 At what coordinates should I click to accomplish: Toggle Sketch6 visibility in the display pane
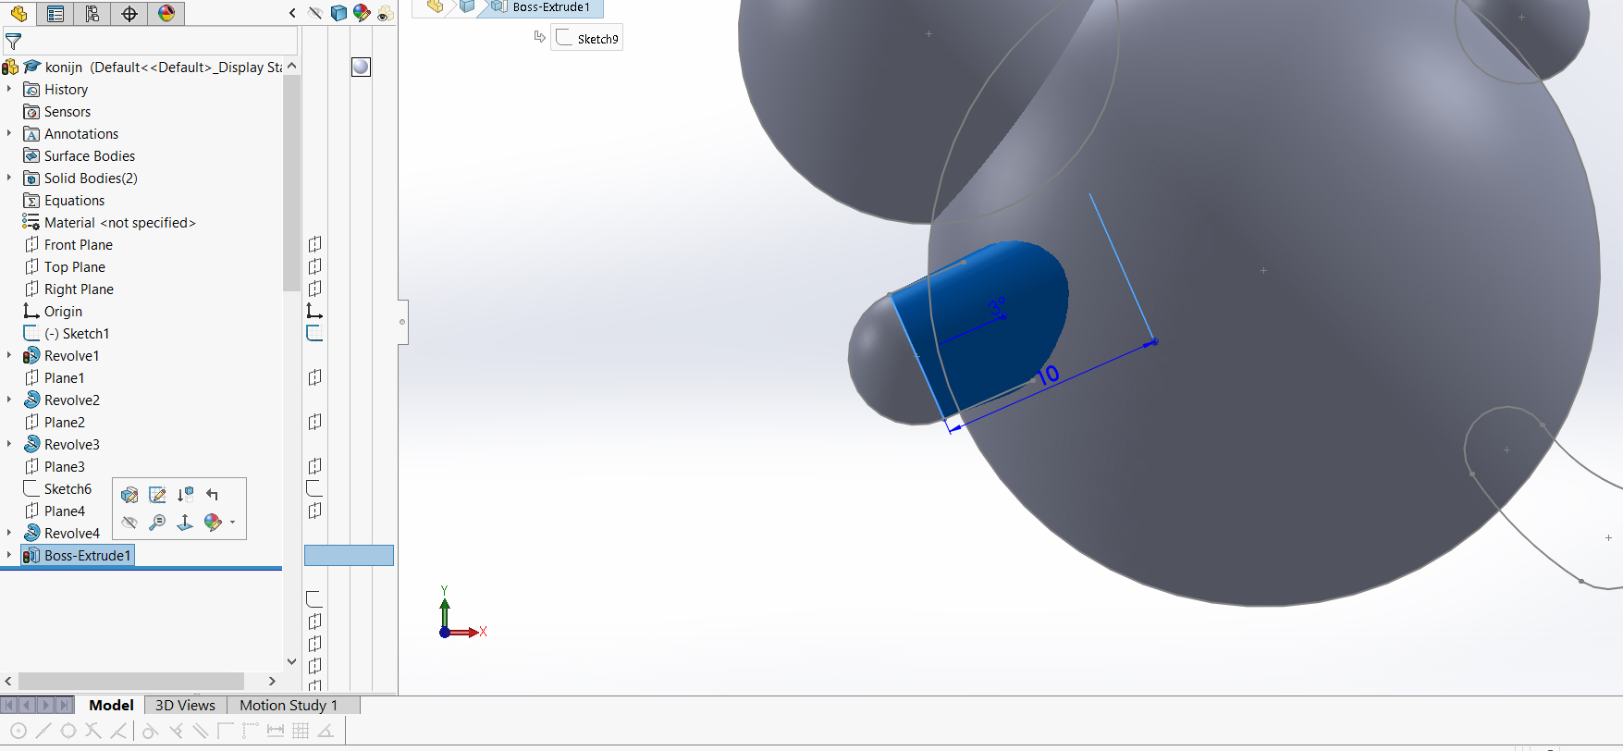tap(314, 488)
